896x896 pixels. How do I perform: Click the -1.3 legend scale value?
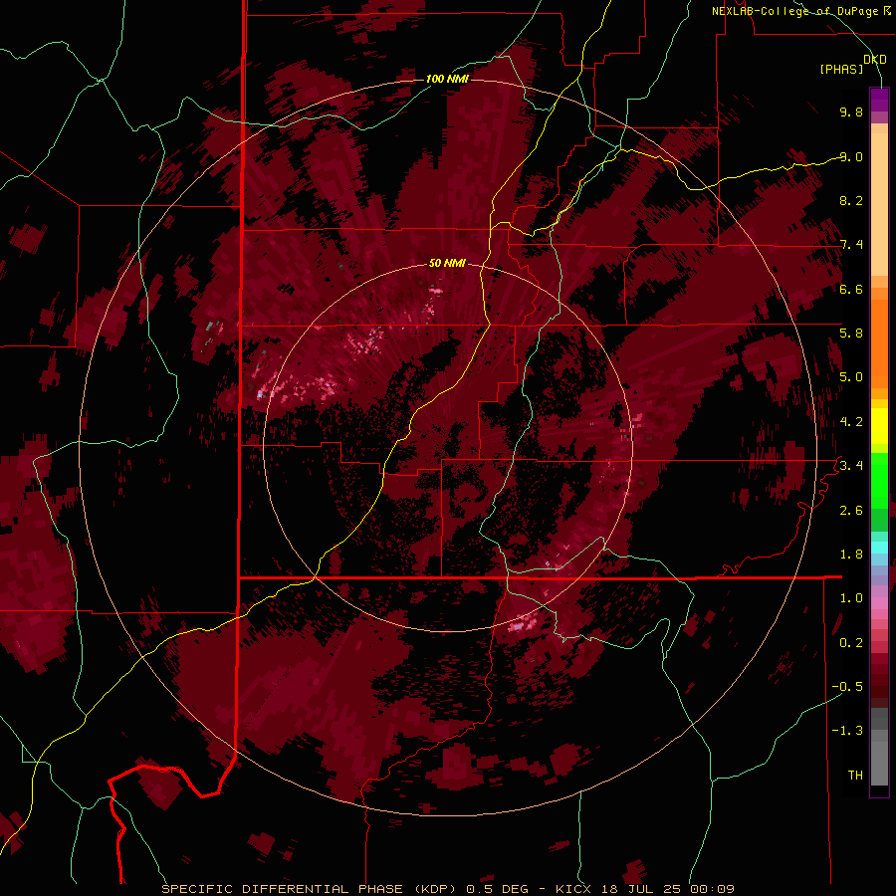pos(848,731)
